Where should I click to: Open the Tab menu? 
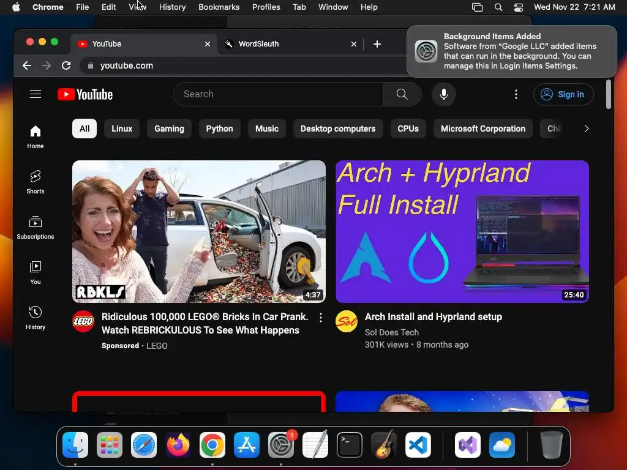tap(299, 7)
